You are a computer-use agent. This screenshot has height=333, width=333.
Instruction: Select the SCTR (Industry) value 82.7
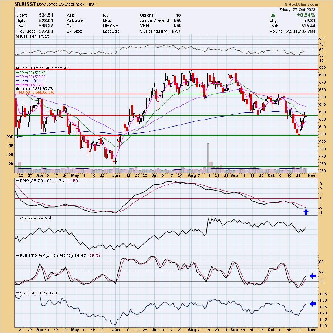(176, 31)
